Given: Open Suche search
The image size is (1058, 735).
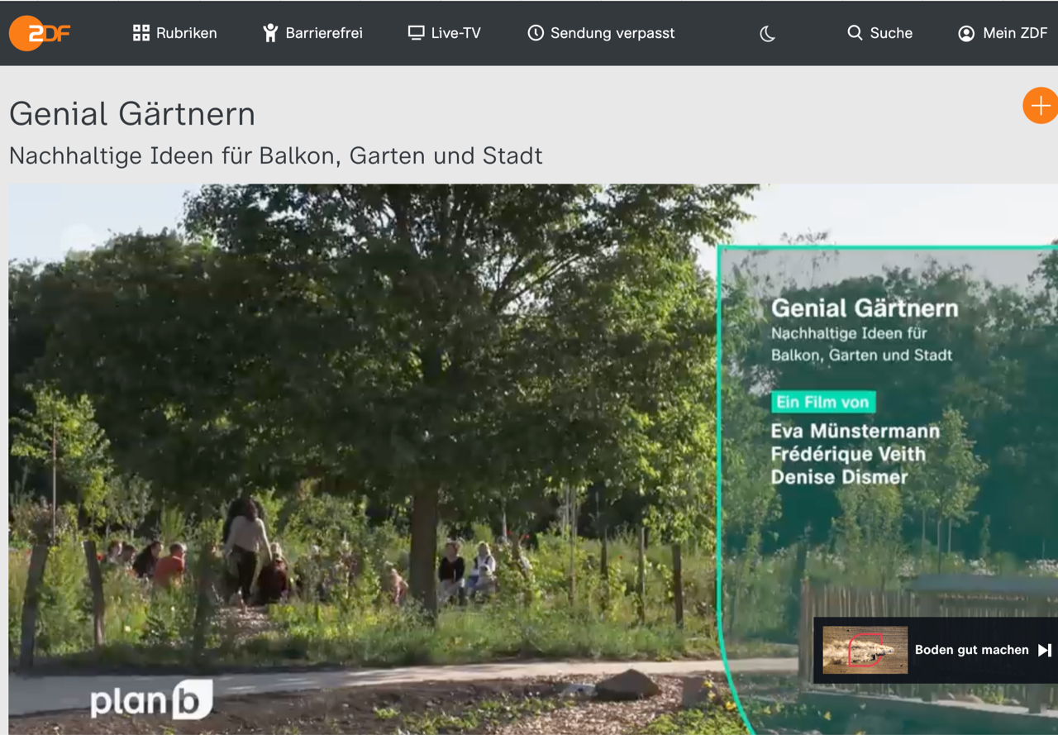Looking at the screenshot, I should [879, 33].
